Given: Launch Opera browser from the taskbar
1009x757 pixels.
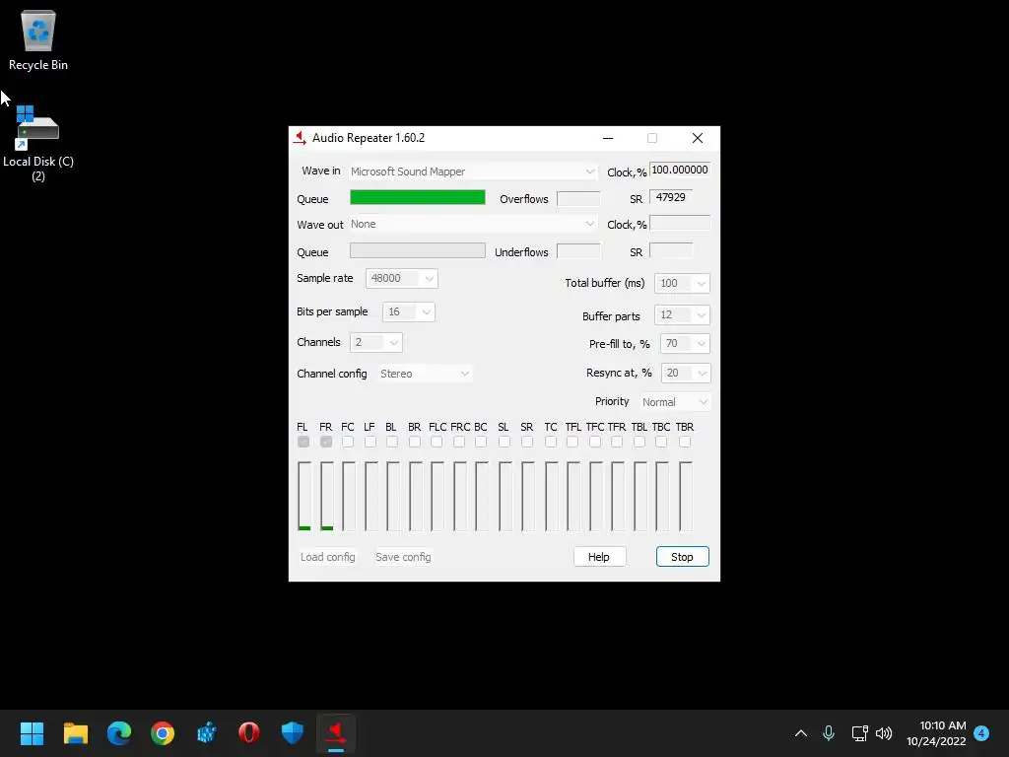Looking at the screenshot, I should (x=249, y=733).
